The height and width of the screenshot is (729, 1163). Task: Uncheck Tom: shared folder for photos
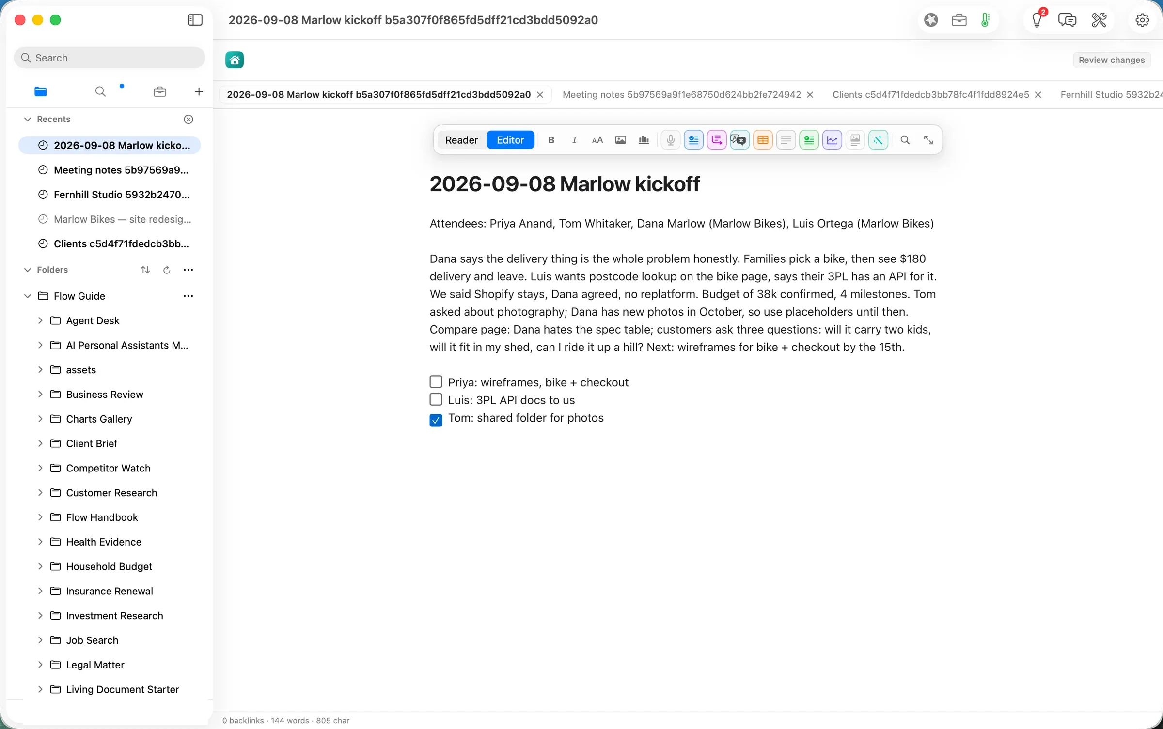coord(436,420)
